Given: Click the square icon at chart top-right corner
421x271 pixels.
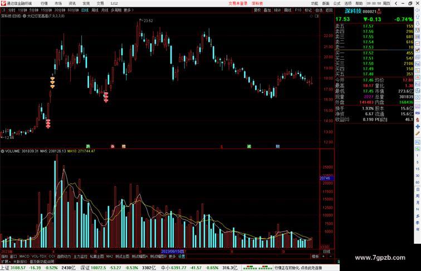Looking at the screenshot, I should click(317, 16).
